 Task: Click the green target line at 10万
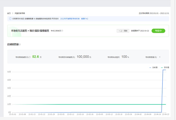tap(87, 104)
